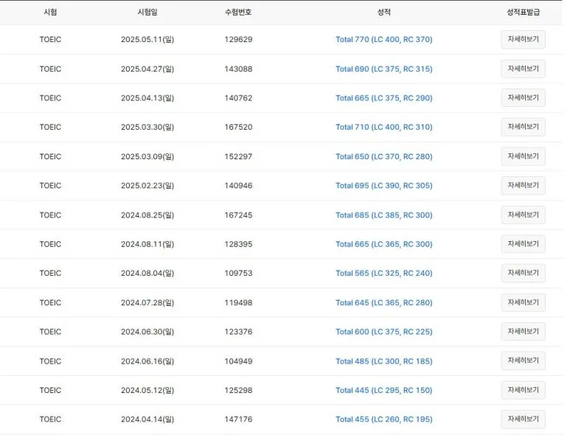This screenshot has width=570, height=435.
Task: Click the 성적 column header
Action: [383, 12]
